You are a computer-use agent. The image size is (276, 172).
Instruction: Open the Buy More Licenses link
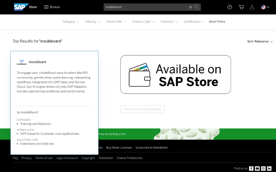pos(119,148)
